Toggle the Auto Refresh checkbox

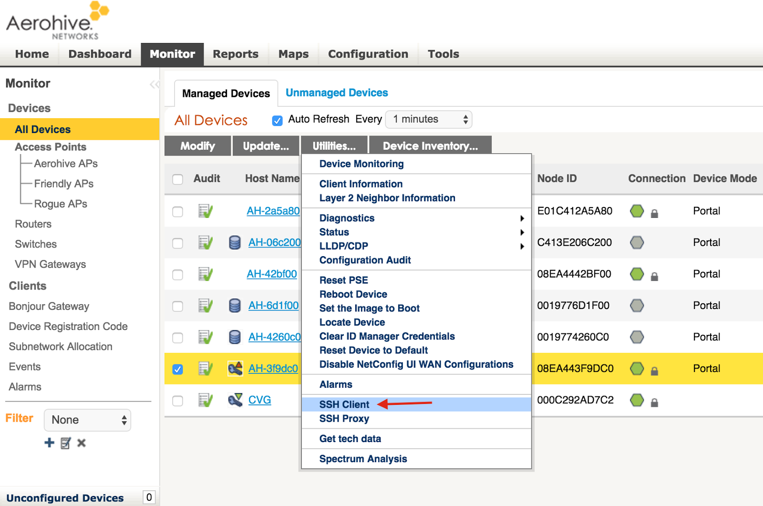277,121
